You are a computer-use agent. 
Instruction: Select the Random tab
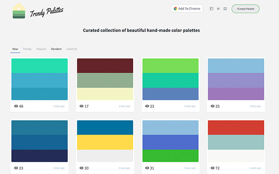[x=56, y=49]
